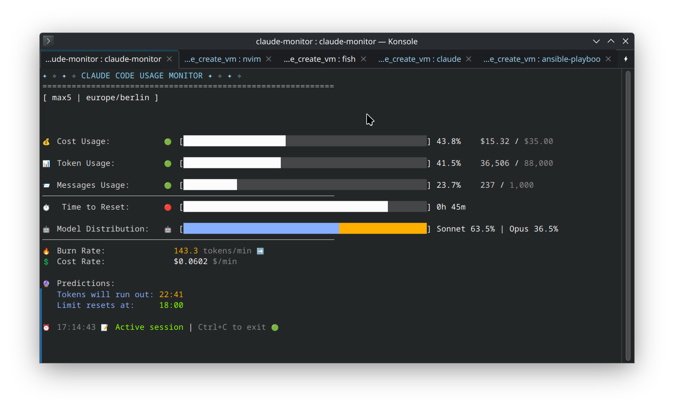Screen dimensions: 674x410
Task: Close the ansible-playbook tab
Action: 608,59
